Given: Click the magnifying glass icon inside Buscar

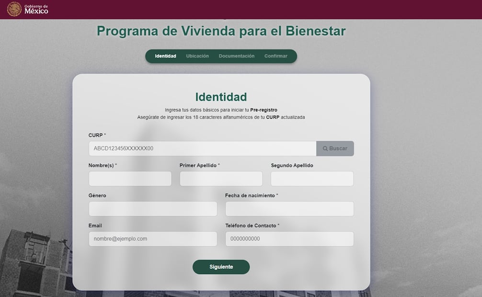Looking at the screenshot, I should point(326,148).
